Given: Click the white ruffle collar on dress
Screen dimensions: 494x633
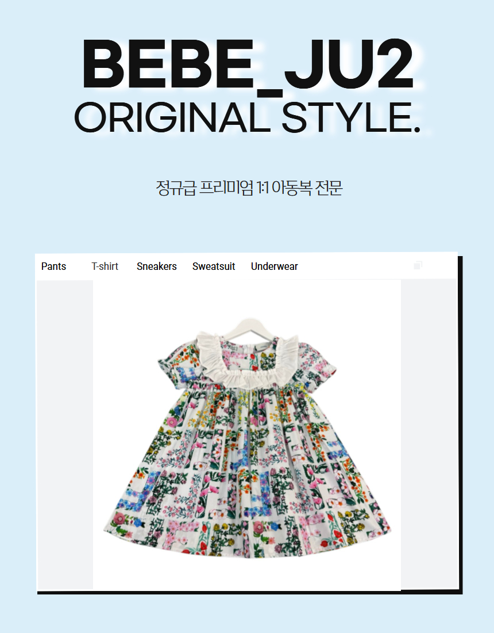Looking at the screenshot, I should coord(248,361).
